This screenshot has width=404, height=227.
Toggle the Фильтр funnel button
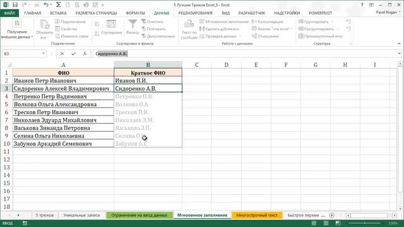click(133, 27)
